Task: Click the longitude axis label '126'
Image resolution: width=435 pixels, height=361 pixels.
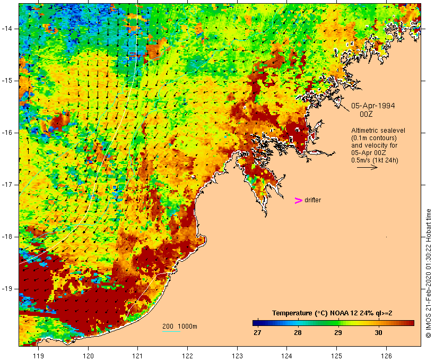Action: click(x=386, y=356)
